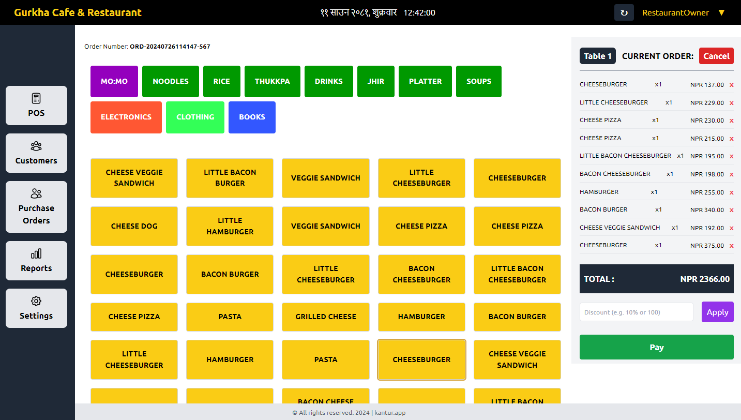Image resolution: width=741 pixels, height=420 pixels.
Task: Remove Little Bacon Cheeseburger from order
Action: 732,156
